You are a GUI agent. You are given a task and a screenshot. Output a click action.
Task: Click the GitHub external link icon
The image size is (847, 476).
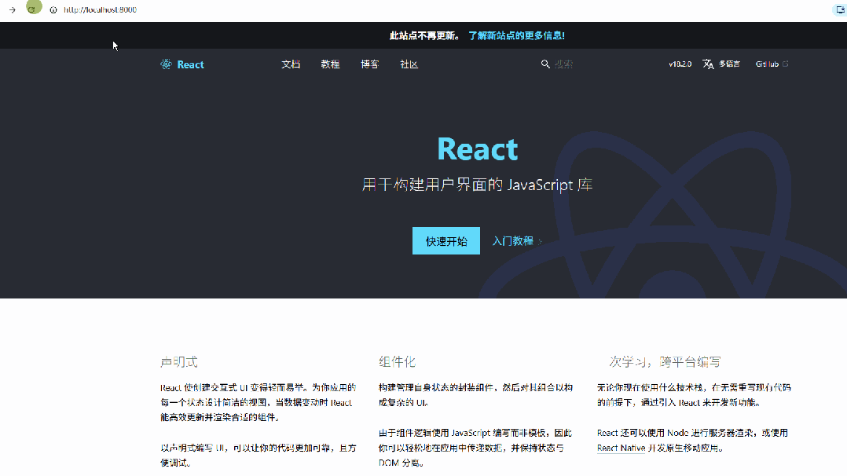click(x=786, y=64)
